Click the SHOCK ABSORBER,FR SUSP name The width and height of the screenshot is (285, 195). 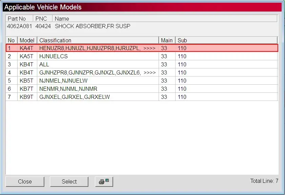[93, 26]
